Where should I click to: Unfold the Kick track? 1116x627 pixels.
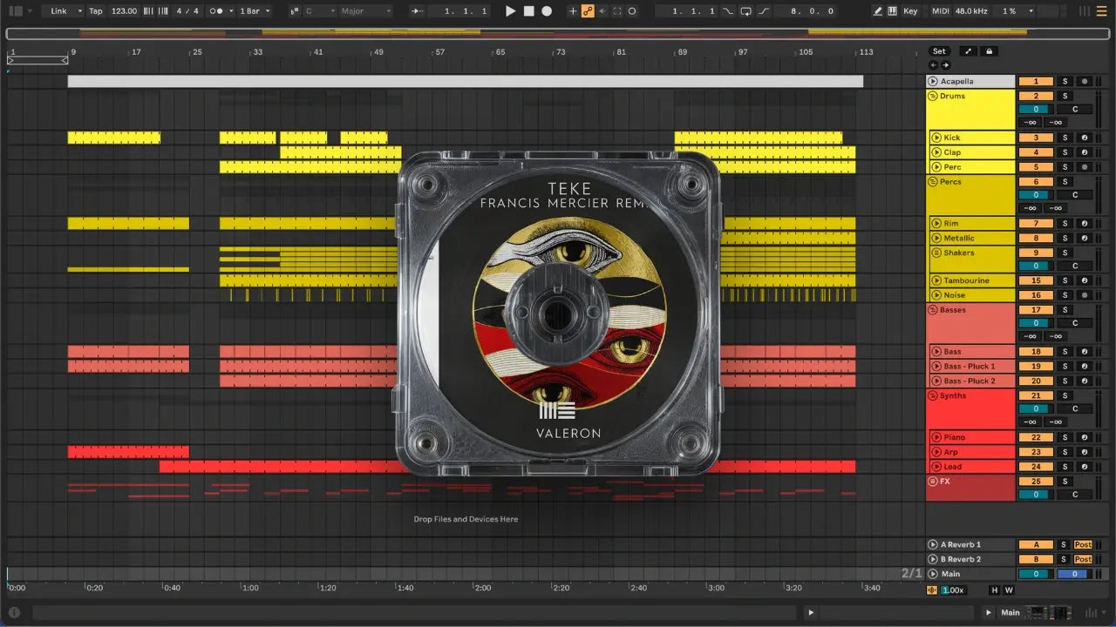(936, 138)
